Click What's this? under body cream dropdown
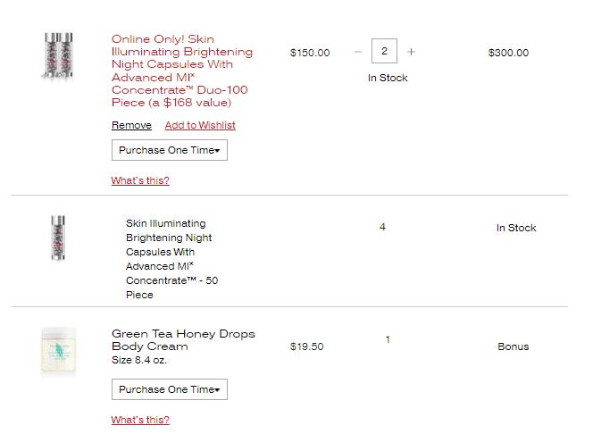Image resolution: width=601 pixels, height=434 pixels. (140, 420)
